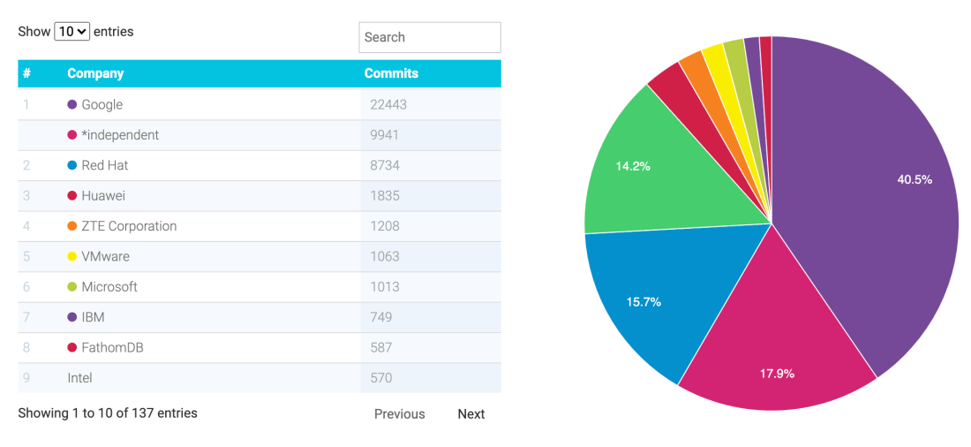Sort by the # column header

[27, 73]
